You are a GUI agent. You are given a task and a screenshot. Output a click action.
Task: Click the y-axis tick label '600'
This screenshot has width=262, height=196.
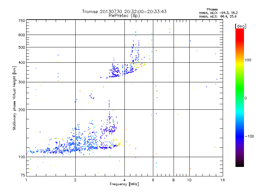tap(22, 35)
